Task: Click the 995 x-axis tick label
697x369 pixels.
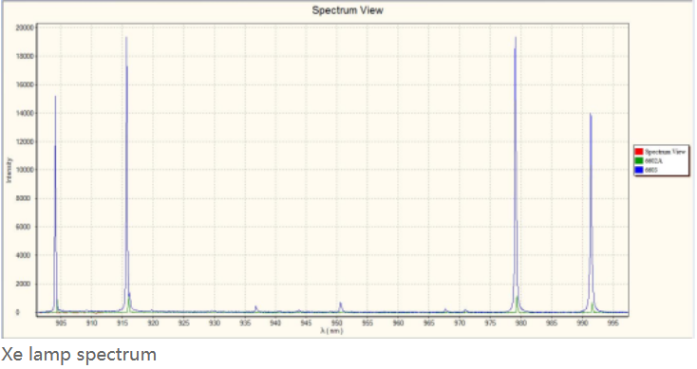Action: (613, 323)
